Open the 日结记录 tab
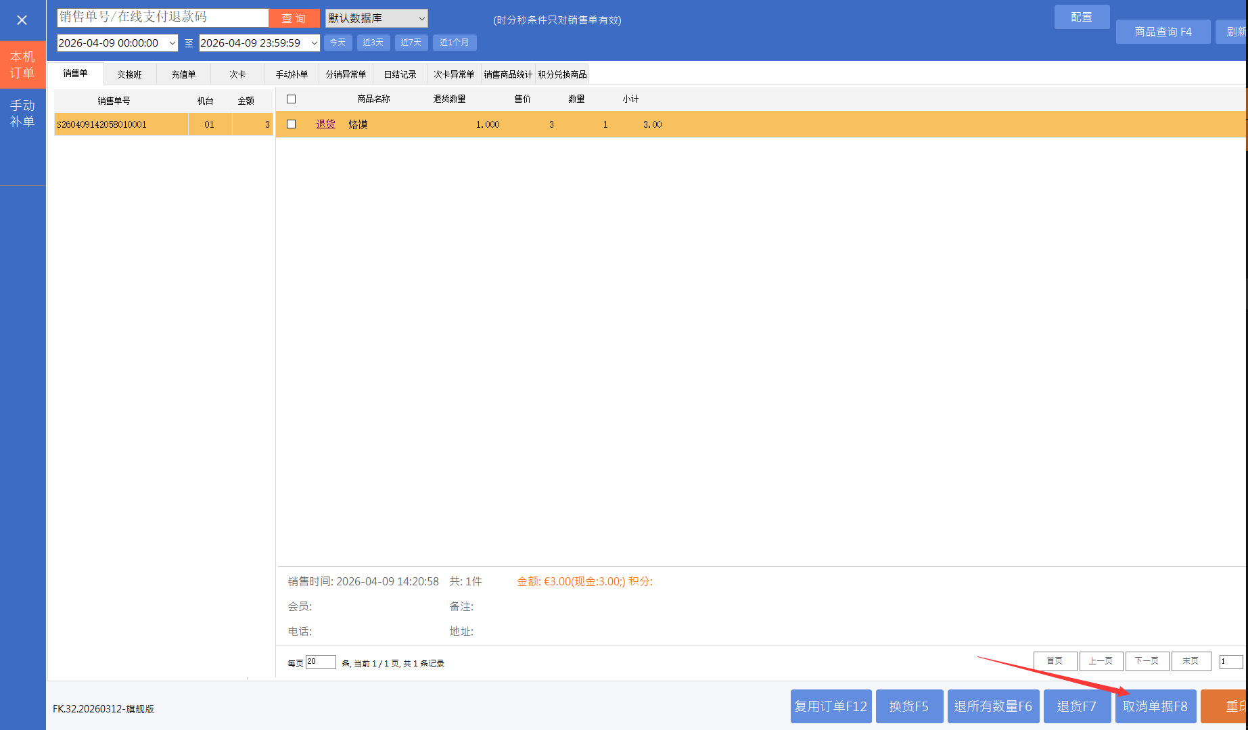1248x730 pixels. 400,74
